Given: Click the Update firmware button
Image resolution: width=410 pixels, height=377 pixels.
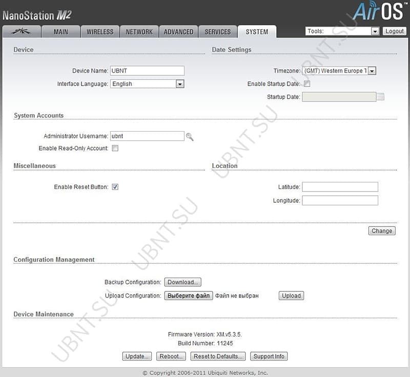Looking at the screenshot, I should tap(137, 357).
